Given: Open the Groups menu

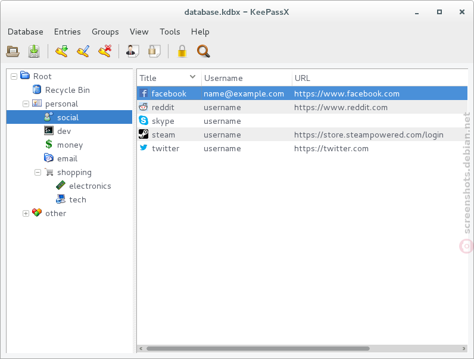Looking at the screenshot, I should tap(105, 32).
